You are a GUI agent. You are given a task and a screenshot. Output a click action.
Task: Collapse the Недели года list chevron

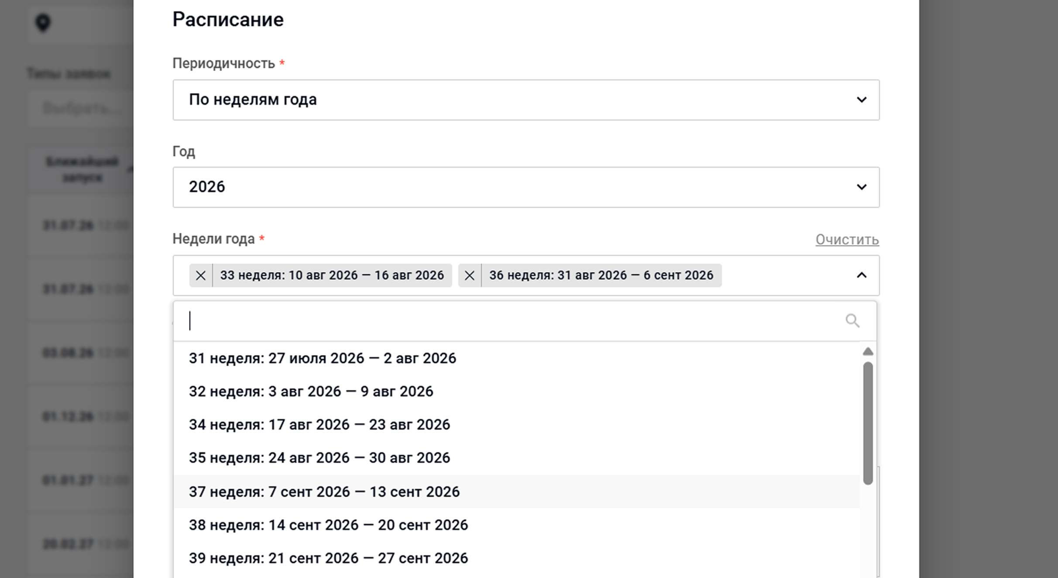pos(861,275)
